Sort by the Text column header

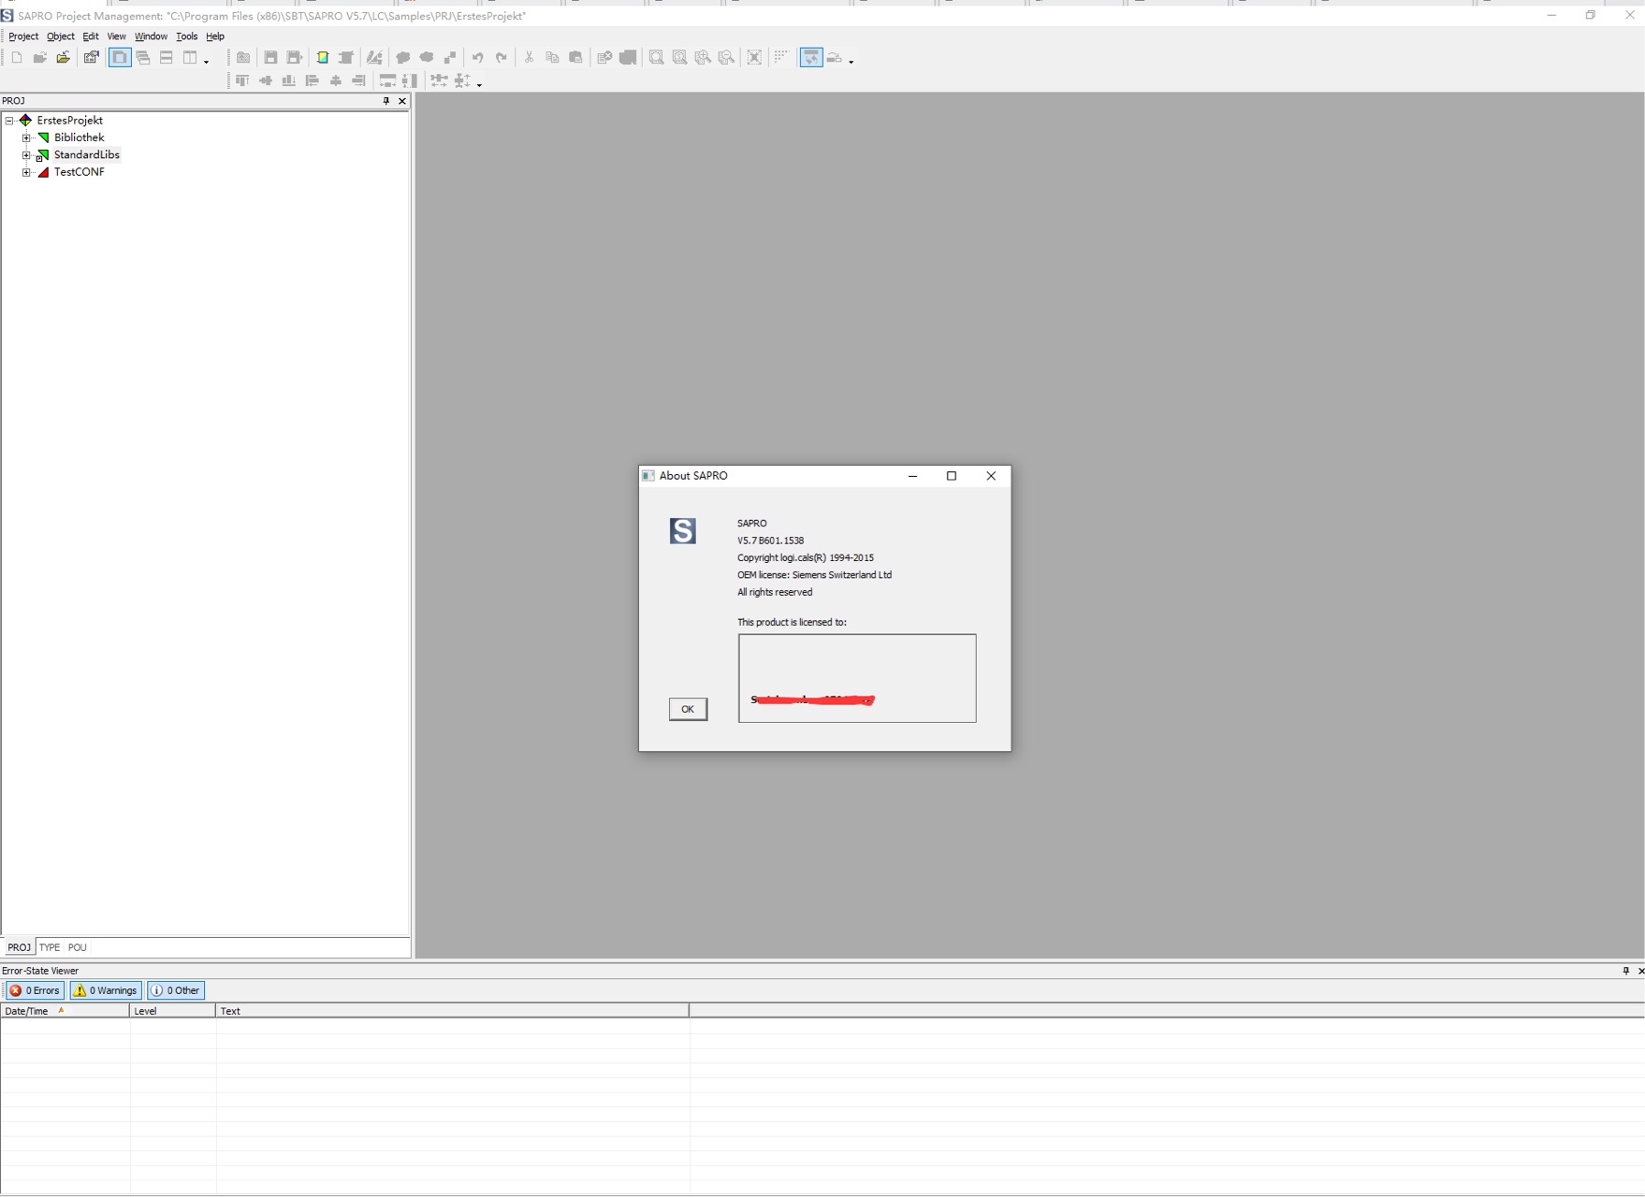pos(453,1011)
